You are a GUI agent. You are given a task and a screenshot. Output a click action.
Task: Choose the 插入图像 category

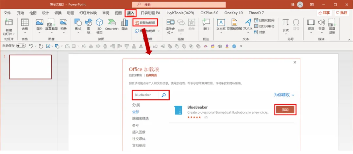point(139,132)
